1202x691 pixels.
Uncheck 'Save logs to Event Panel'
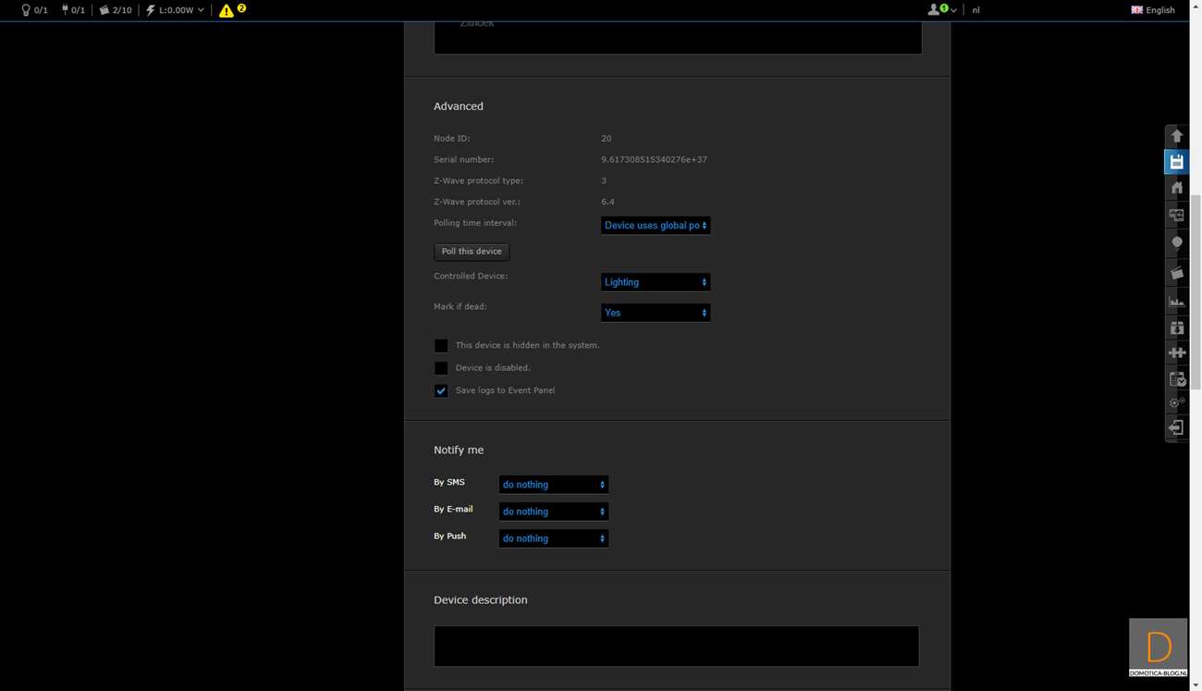click(441, 390)
